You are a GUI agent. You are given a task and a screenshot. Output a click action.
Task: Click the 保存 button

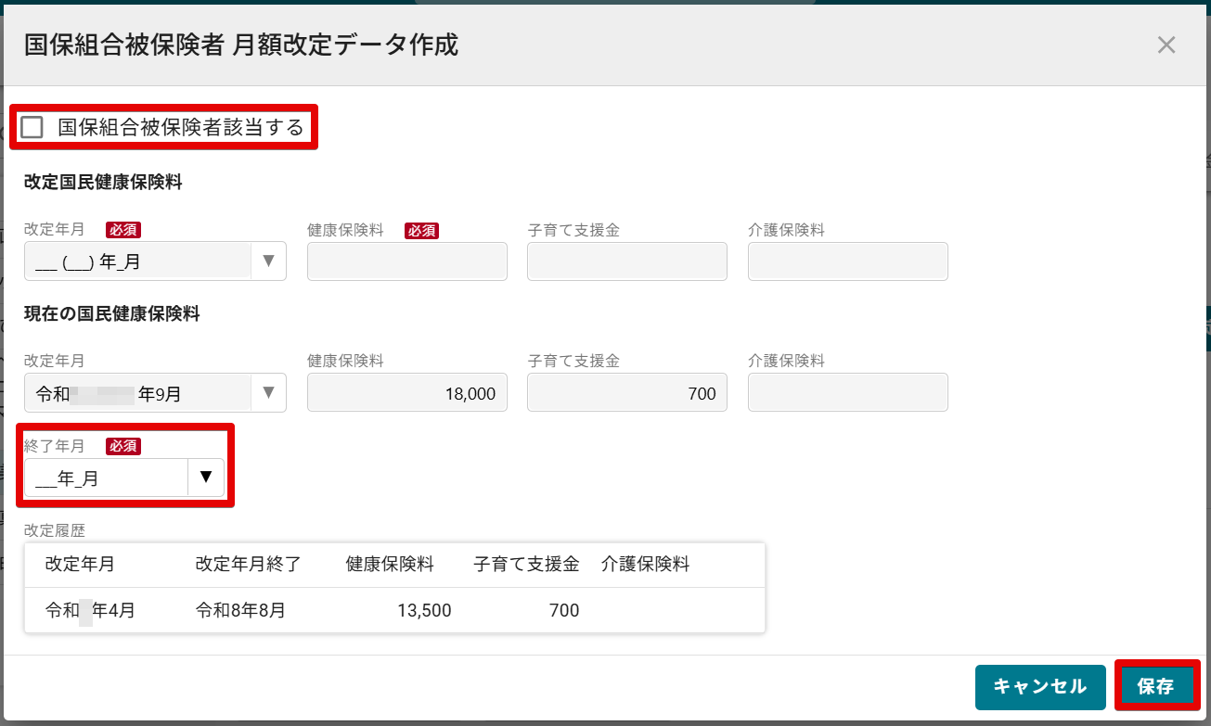coord(1156,686)
